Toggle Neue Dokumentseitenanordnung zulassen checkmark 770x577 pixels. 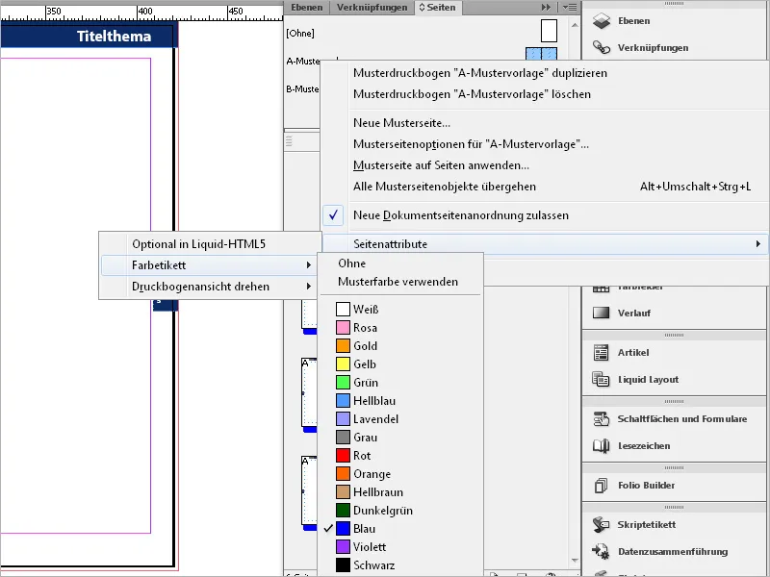pos(333,215)
